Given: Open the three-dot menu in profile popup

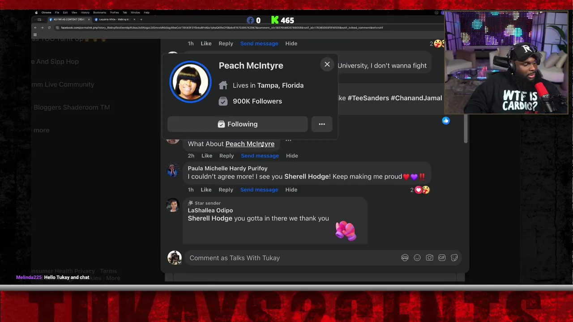Looking at the screenshot, I should coord(322,124).
